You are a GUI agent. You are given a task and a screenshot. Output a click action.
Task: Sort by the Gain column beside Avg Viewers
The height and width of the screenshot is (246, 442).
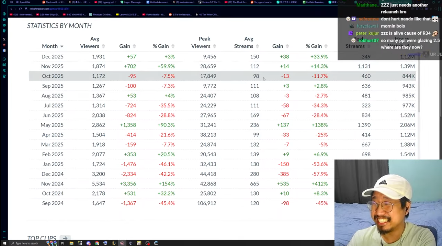134,46
